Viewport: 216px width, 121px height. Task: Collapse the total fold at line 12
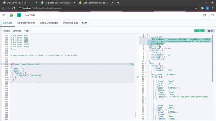[x=145, y=66]
